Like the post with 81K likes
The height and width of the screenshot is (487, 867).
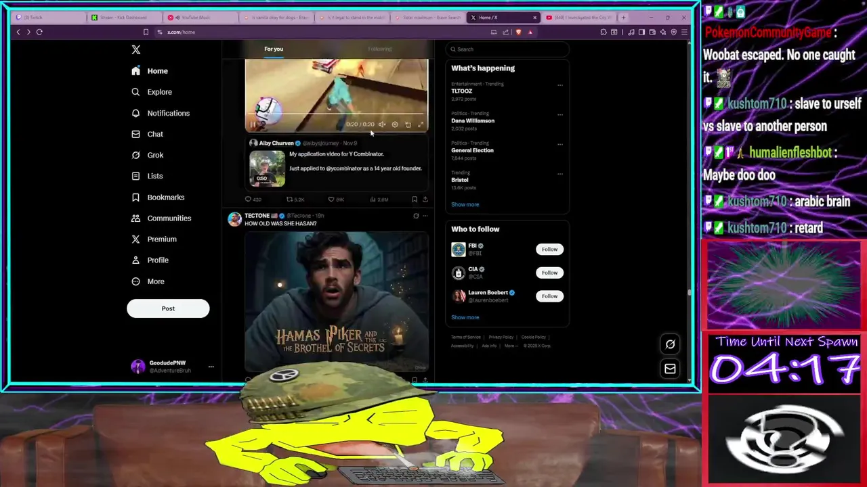[336, 200]
